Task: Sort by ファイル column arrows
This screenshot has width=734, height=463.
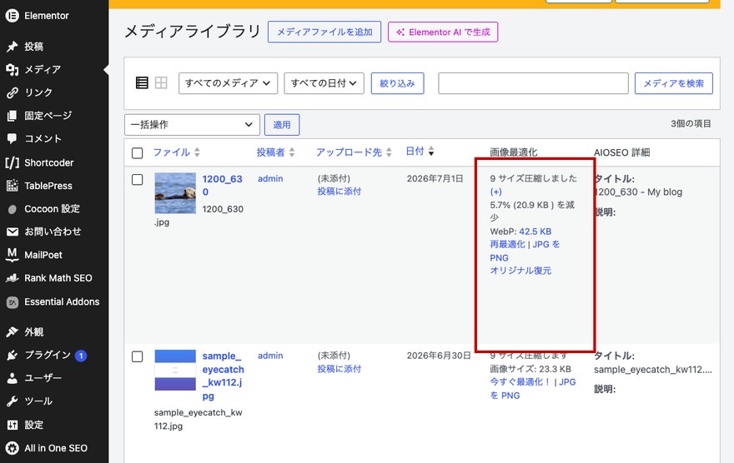Action: click(197, 152)
